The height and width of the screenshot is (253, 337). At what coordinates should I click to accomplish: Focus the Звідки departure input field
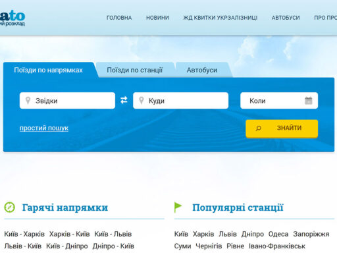tap(67, 101)
